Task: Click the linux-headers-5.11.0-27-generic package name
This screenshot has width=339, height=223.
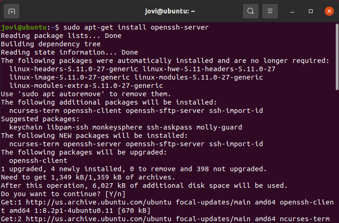Action: pyautogui.click(x=74, y=69)
